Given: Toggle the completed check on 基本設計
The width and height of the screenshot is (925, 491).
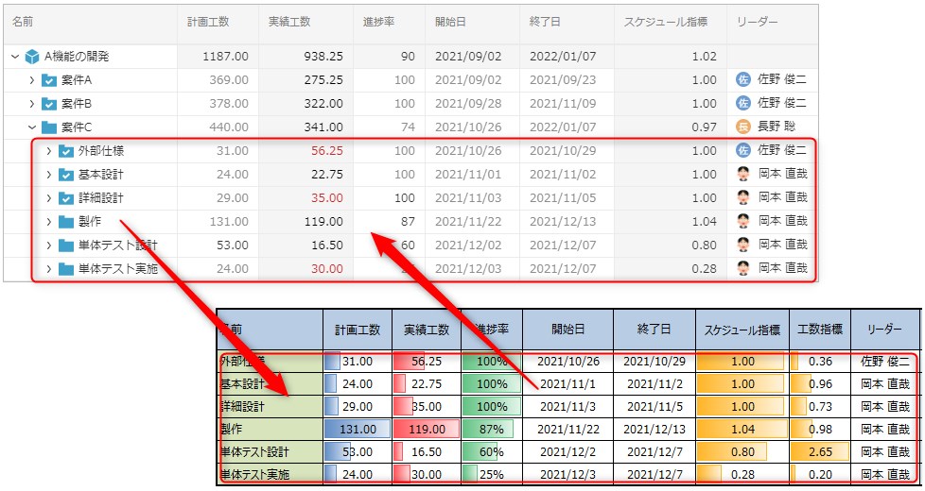Looking at the screenshot, I should point(66,175).
